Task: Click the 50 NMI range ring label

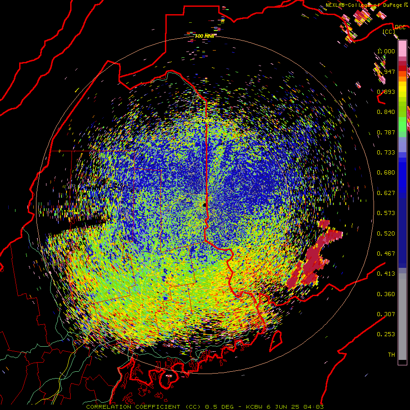Action: (x=205, y=121)
